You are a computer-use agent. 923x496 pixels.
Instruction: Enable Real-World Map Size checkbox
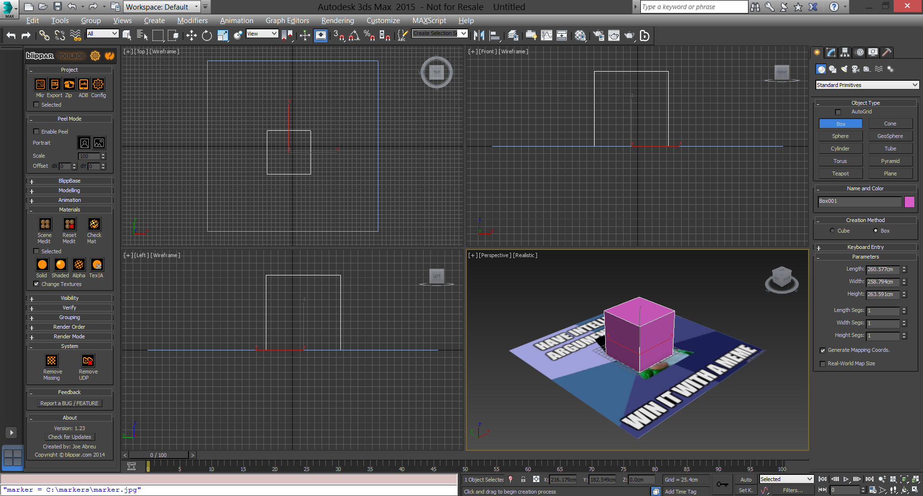[823, 364]
